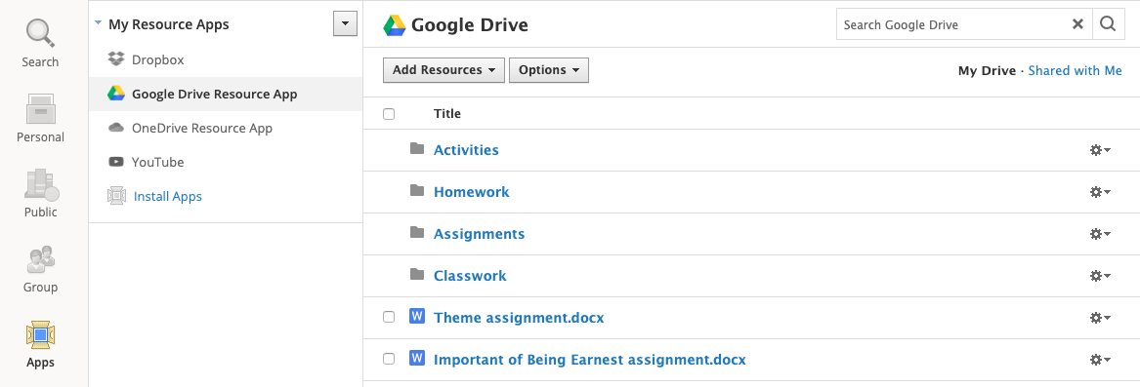
Task: Open Group resources sidebar icon
Action: click(x=40, y=268)
